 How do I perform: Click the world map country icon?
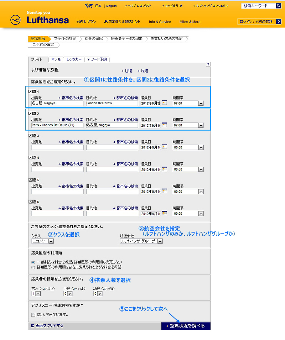click(89, 6)
